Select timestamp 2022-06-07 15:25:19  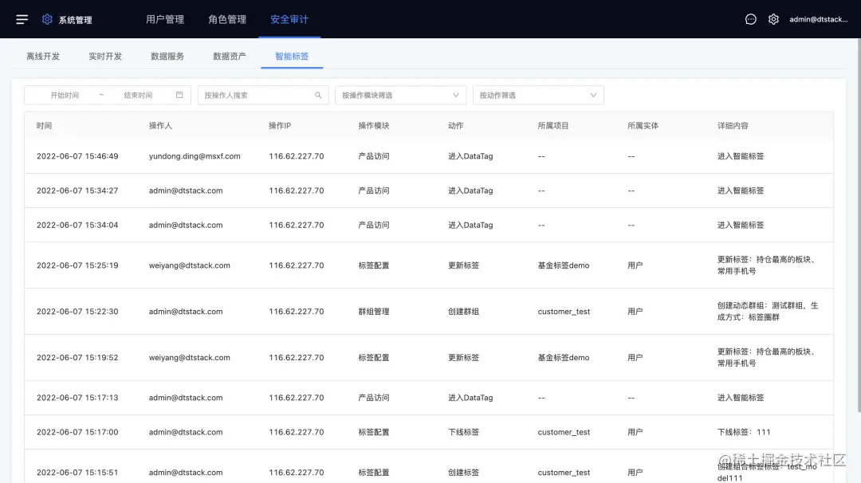coord(77,265)
